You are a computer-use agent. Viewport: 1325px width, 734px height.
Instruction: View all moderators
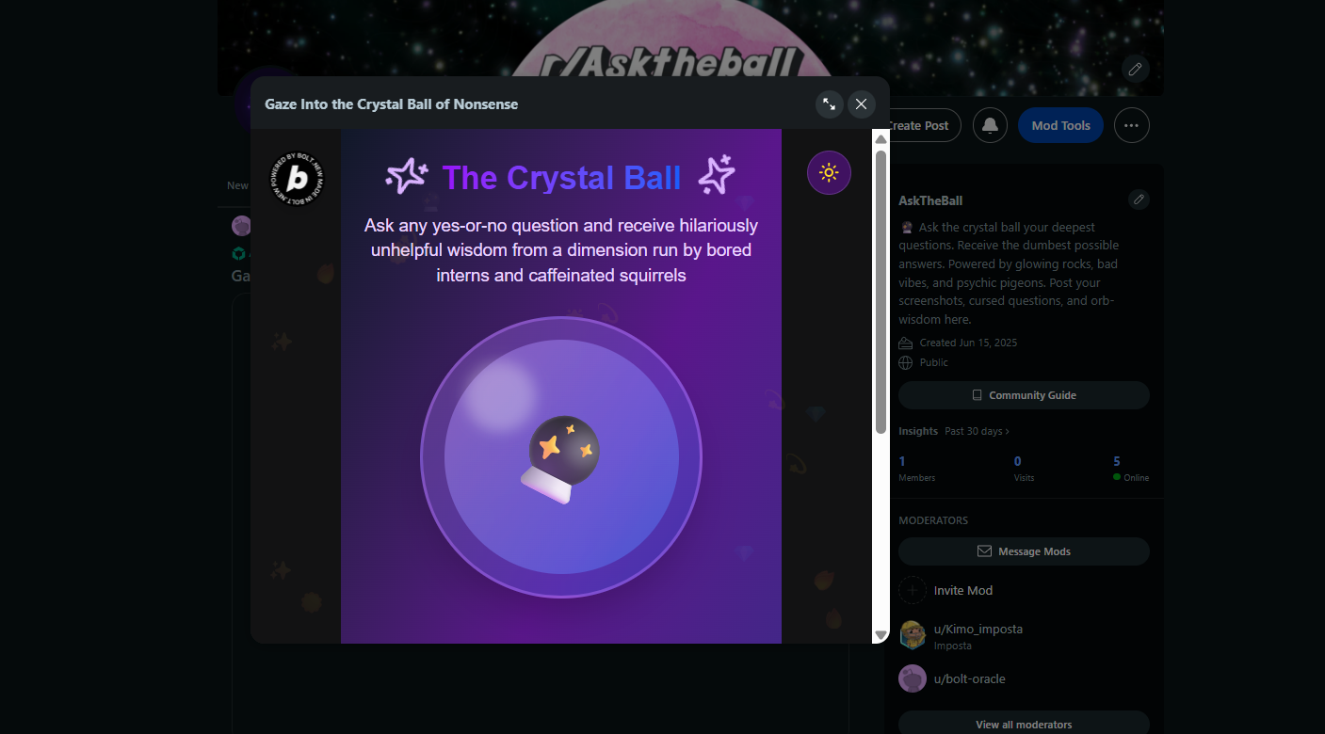pos(1024,724)
